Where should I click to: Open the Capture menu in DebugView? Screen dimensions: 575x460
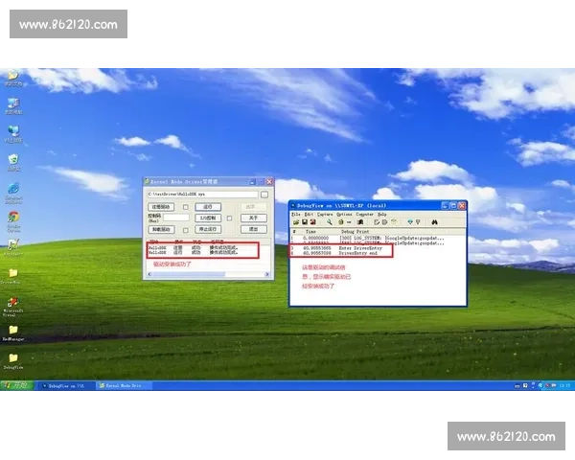[325, 215]
